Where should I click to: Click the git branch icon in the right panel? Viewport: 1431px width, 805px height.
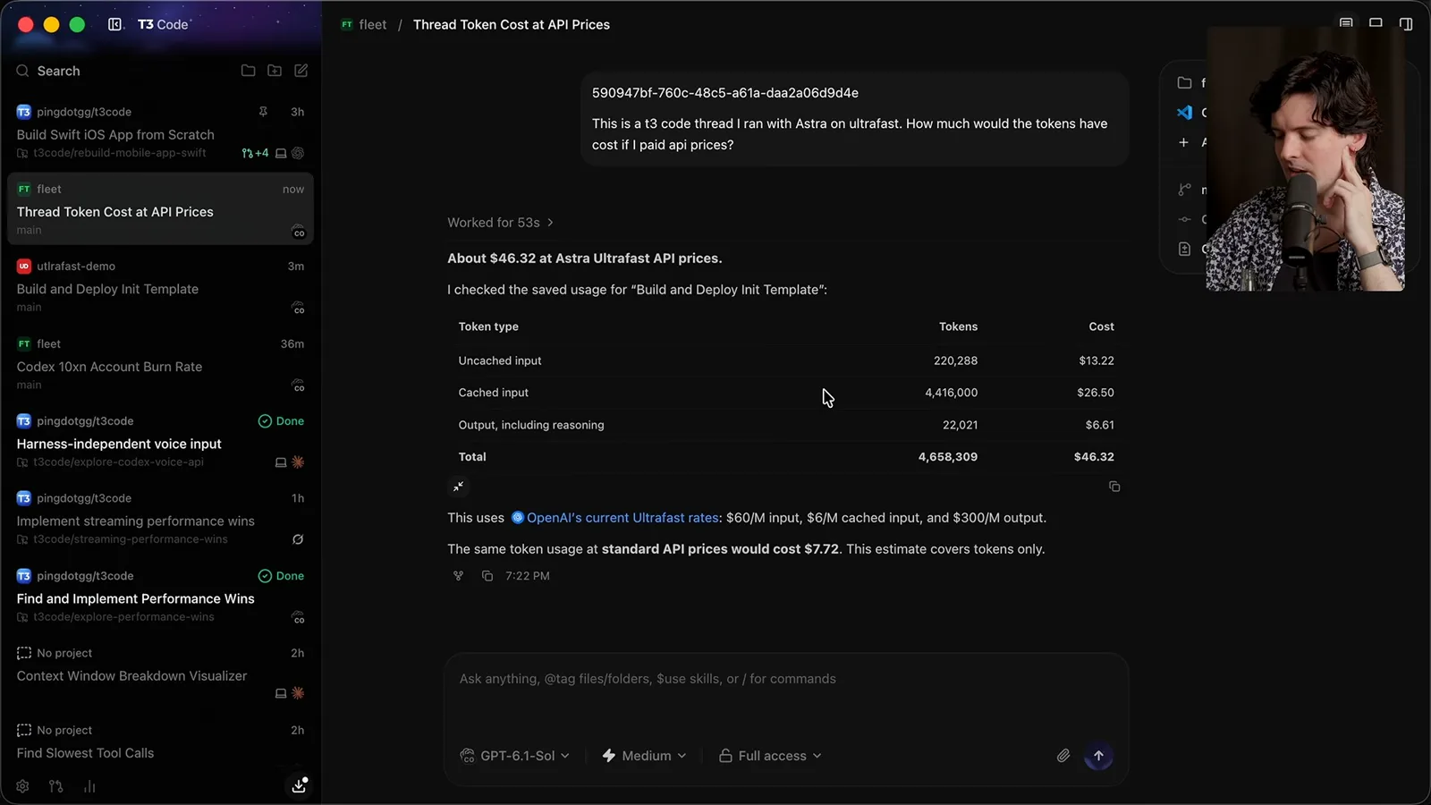coord(1184,190)
